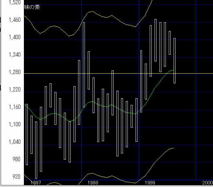Screen dimensions: 213x187
Task: Select the 1,280 price axis label
Action: click(14, 72)
